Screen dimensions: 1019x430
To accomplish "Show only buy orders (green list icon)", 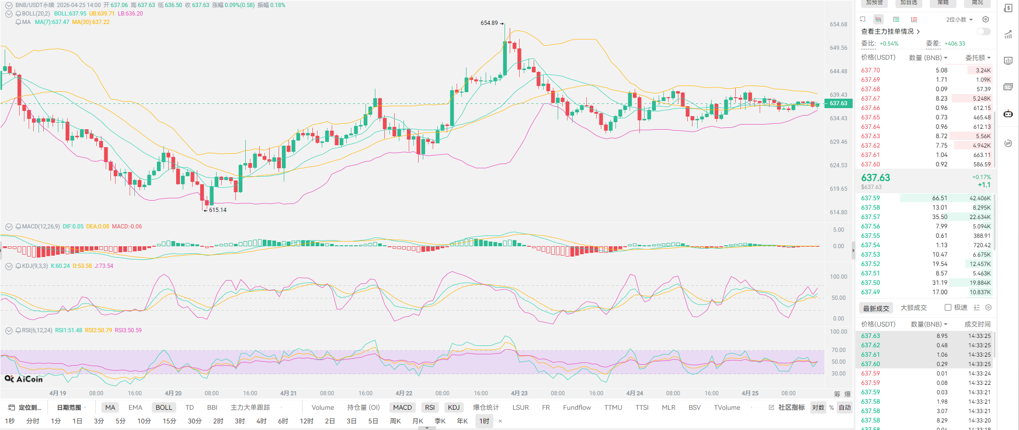I will [x=896, y=19].
